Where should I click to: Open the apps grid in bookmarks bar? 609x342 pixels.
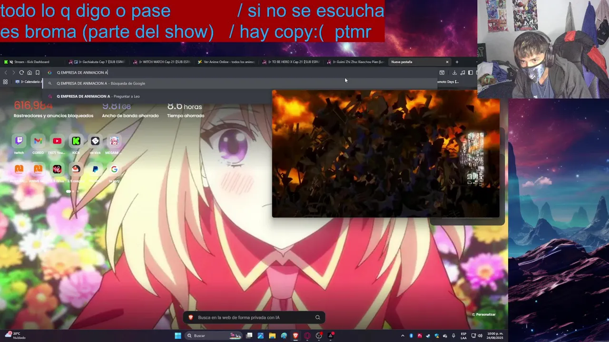(5, 82)
